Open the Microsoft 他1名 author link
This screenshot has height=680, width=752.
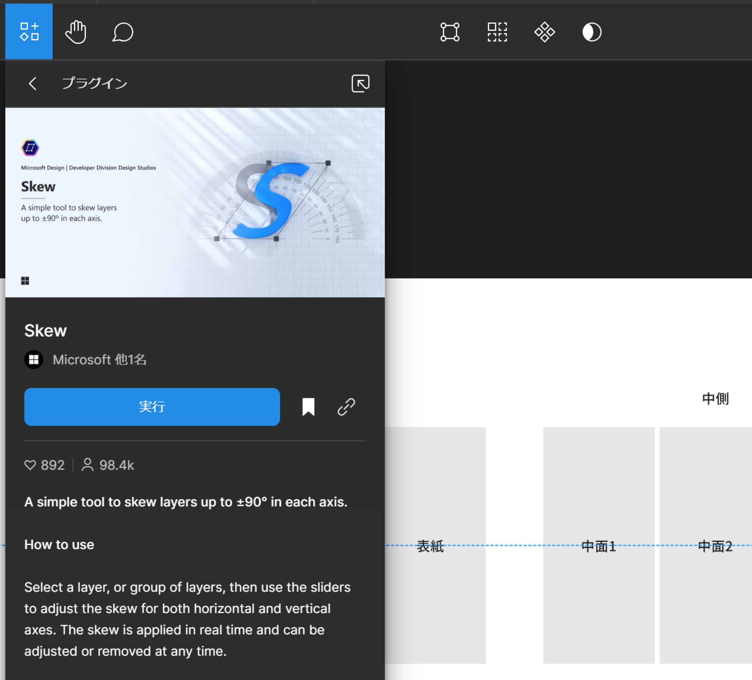coord(100,359)
